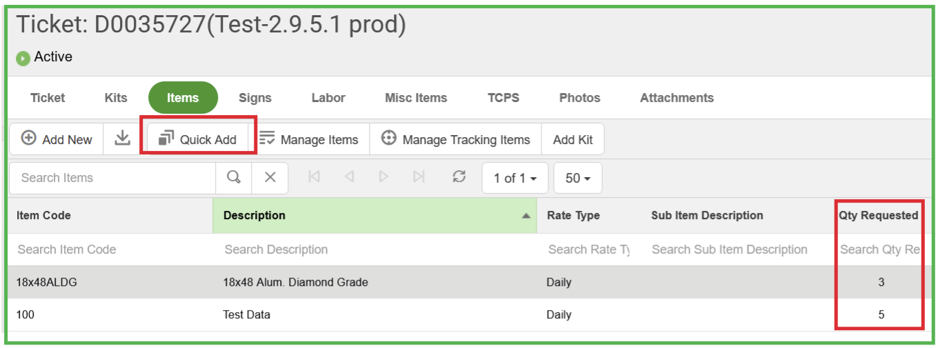Click the Add New button
Screen dimensions: 938x348
coord(57,139)
